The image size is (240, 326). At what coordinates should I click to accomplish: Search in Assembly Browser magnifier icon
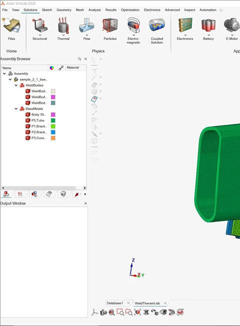pos(79,59)
